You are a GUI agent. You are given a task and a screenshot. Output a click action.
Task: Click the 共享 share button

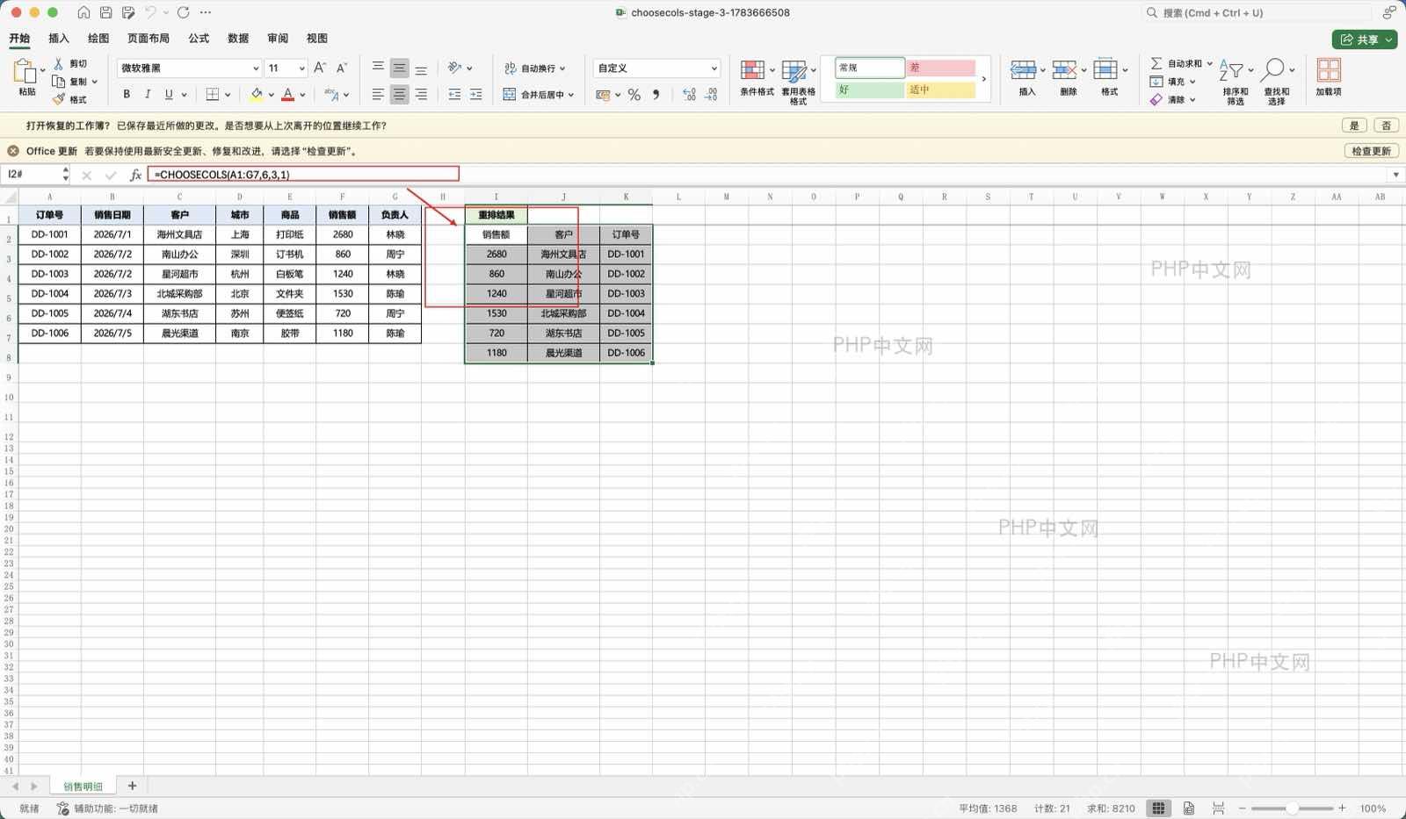click(1364, 40)
